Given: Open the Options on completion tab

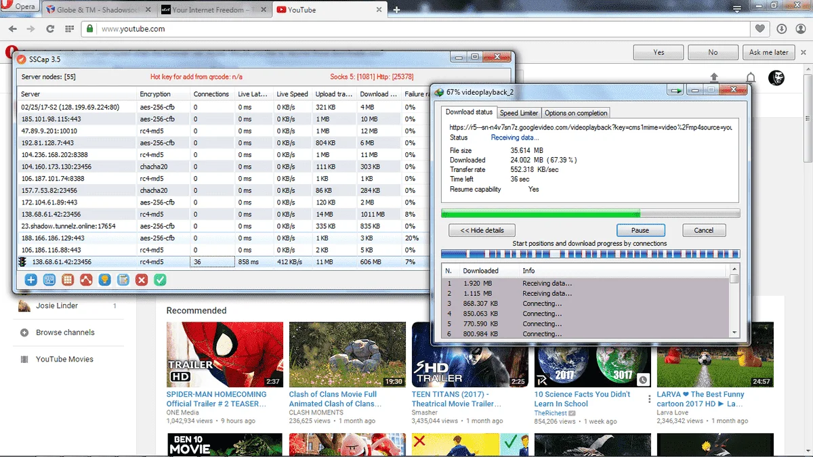Looking at the screenshot, I should coord(576,113).
